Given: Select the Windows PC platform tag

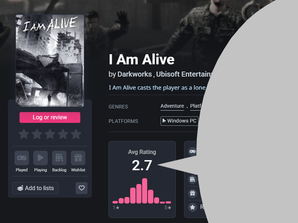Looking at the screenshot, I should [x=179, y=121].
